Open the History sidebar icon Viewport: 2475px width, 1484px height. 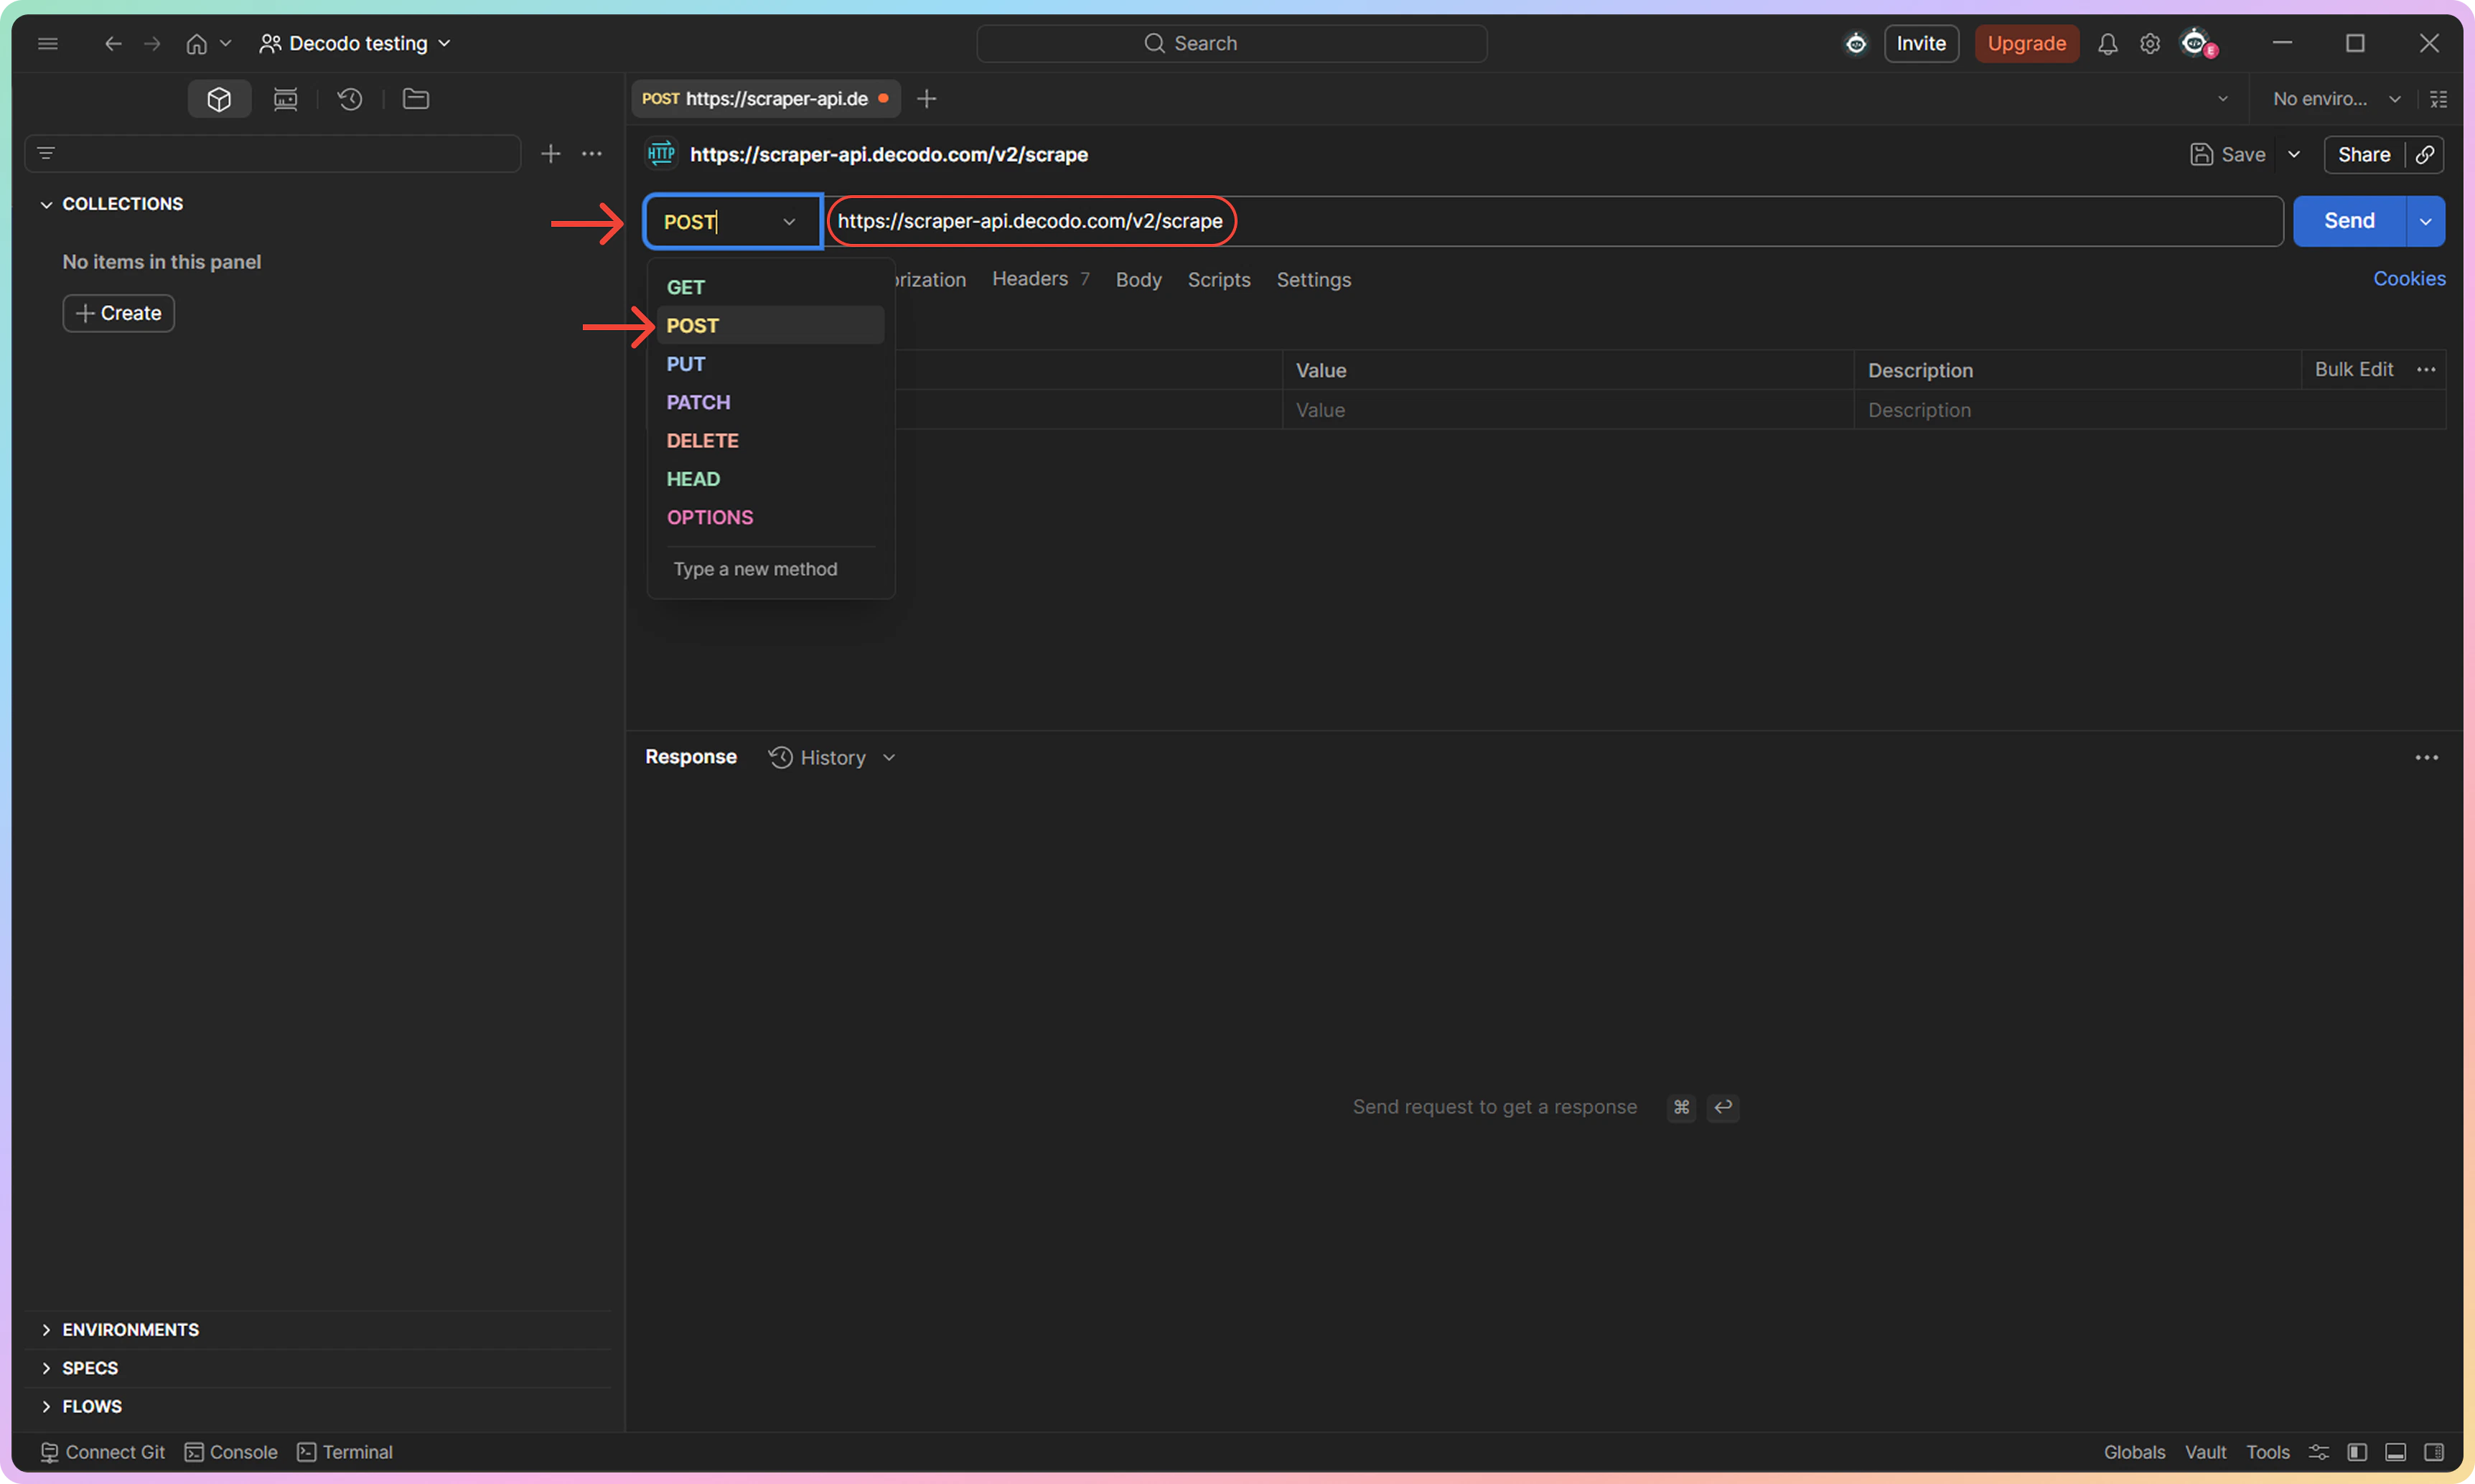(x=350, y=99)
